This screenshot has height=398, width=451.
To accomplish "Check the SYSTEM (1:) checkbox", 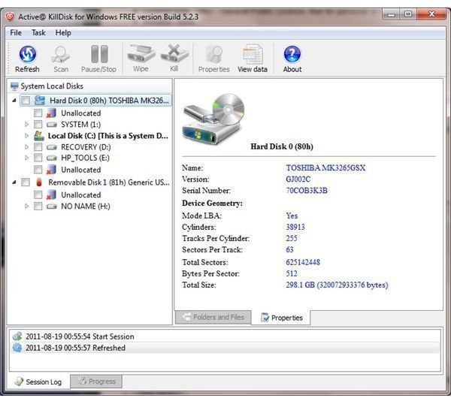I will [38, 125].
